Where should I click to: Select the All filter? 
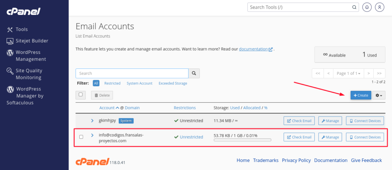click(96, 83)
